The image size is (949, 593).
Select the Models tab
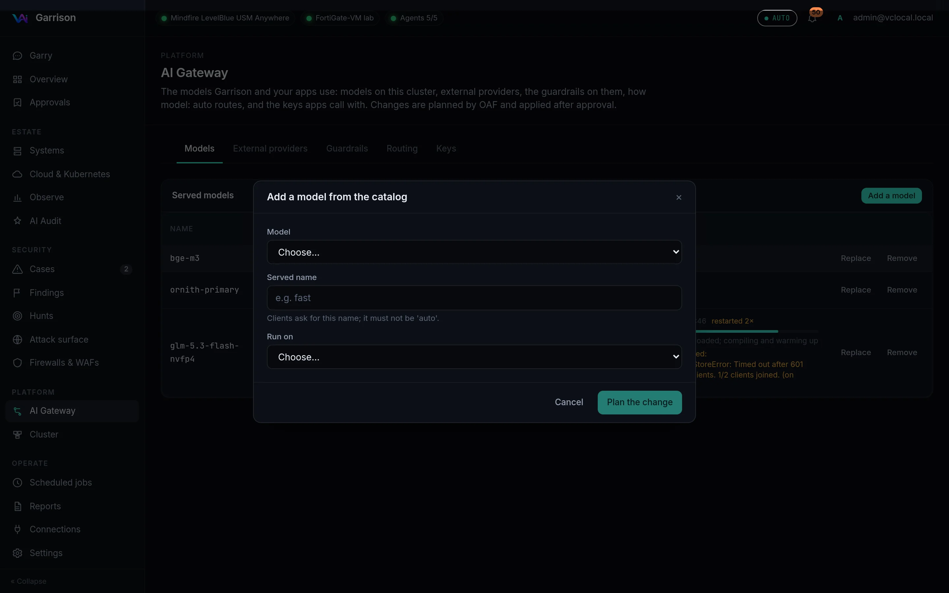[199, 149]
